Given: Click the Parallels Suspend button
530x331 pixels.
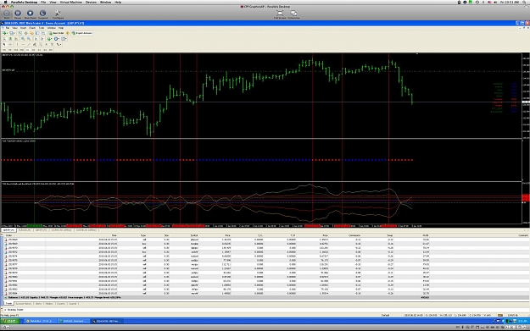Looking at the screenshot, I should click(42, 14).
